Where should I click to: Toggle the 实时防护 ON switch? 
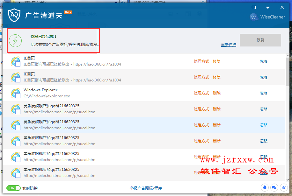pos(13,188)
